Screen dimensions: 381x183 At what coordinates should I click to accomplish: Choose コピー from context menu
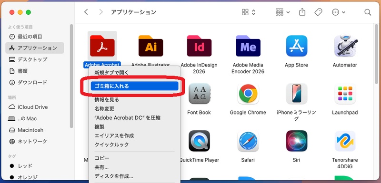(134, 158)
